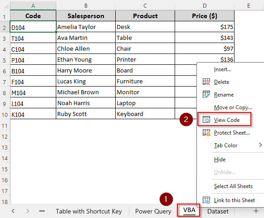Screen dimensions: 264x218
Task: Select the Ava Martin cell
Action: tap(86, 38)
